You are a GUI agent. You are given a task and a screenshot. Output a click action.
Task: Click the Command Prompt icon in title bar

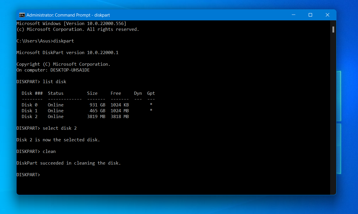click(22, 15)
